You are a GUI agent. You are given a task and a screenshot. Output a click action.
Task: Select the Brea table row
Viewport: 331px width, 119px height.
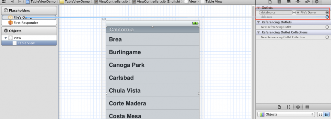pyautogui.click(x=153, y=39)
